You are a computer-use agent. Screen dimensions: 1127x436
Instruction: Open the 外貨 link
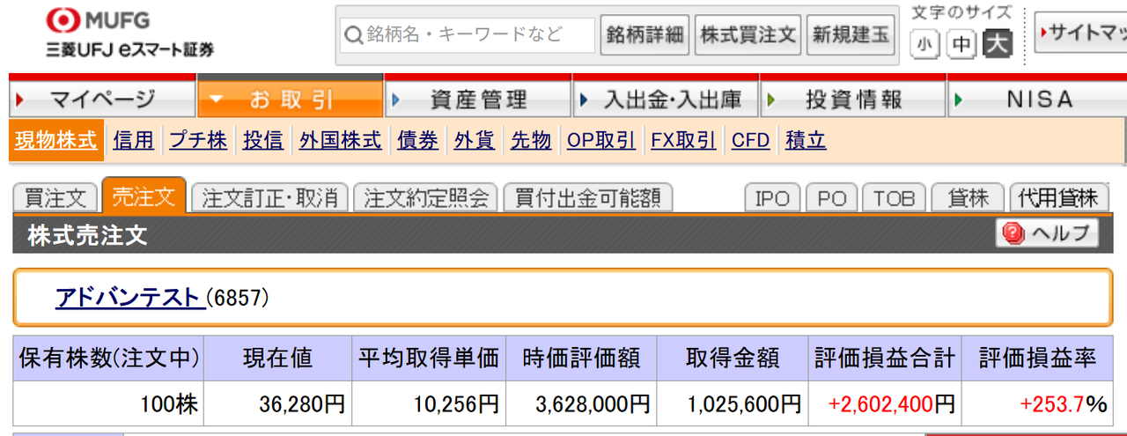475,140
